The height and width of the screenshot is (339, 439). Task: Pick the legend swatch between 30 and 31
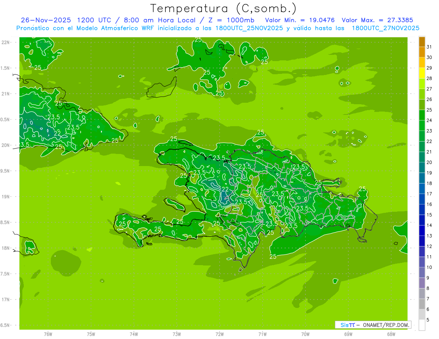[422, 52]
